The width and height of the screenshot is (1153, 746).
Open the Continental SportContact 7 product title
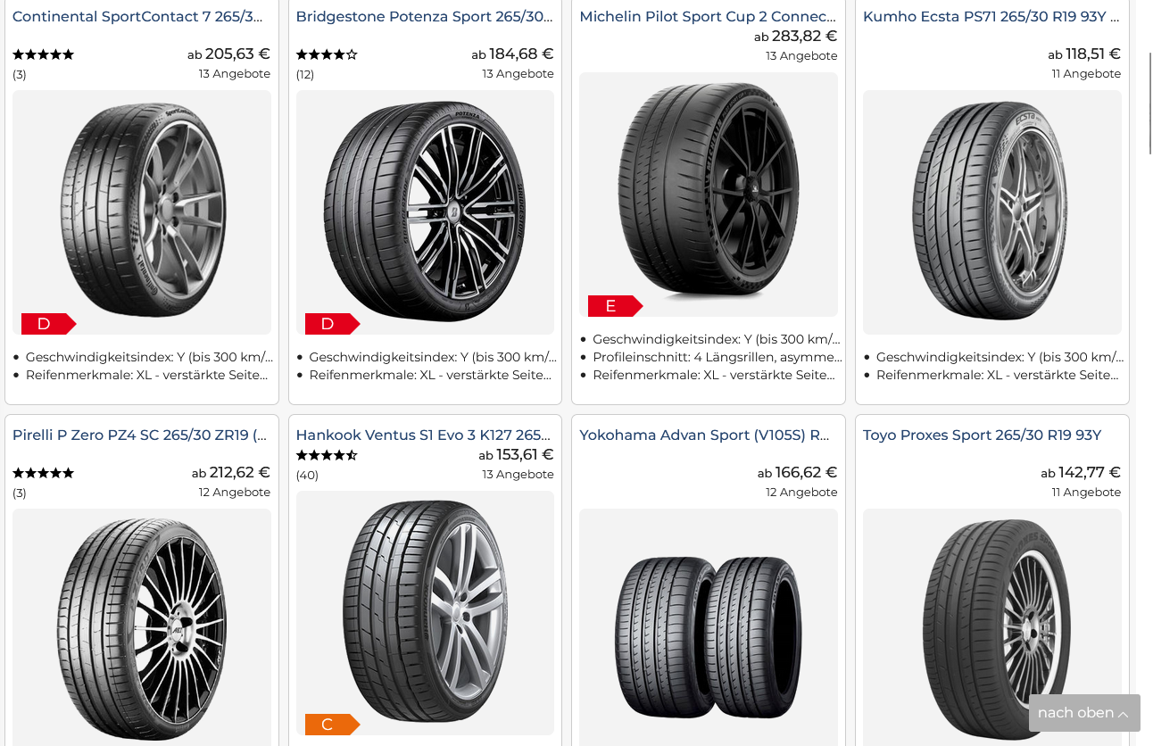tap(137, 17)
